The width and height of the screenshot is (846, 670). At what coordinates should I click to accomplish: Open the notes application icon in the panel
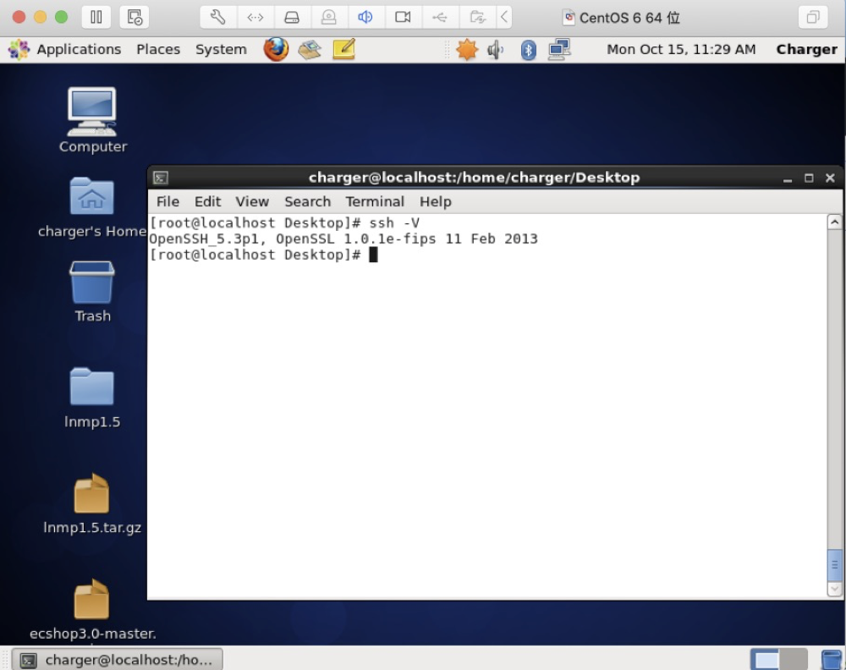343,50
